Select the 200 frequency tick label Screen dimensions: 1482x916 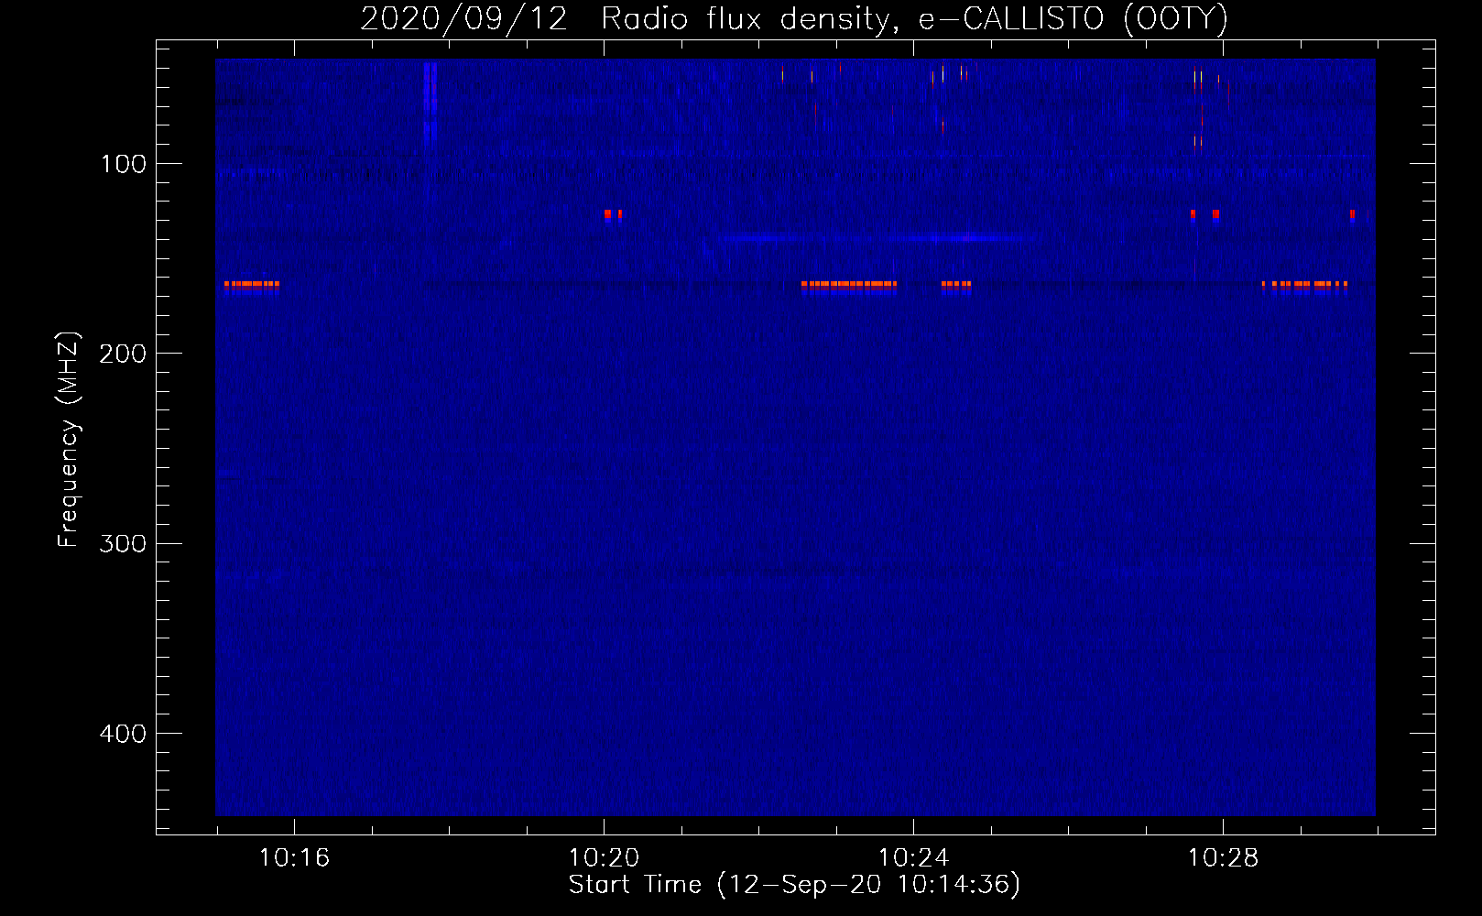(123, 354)
